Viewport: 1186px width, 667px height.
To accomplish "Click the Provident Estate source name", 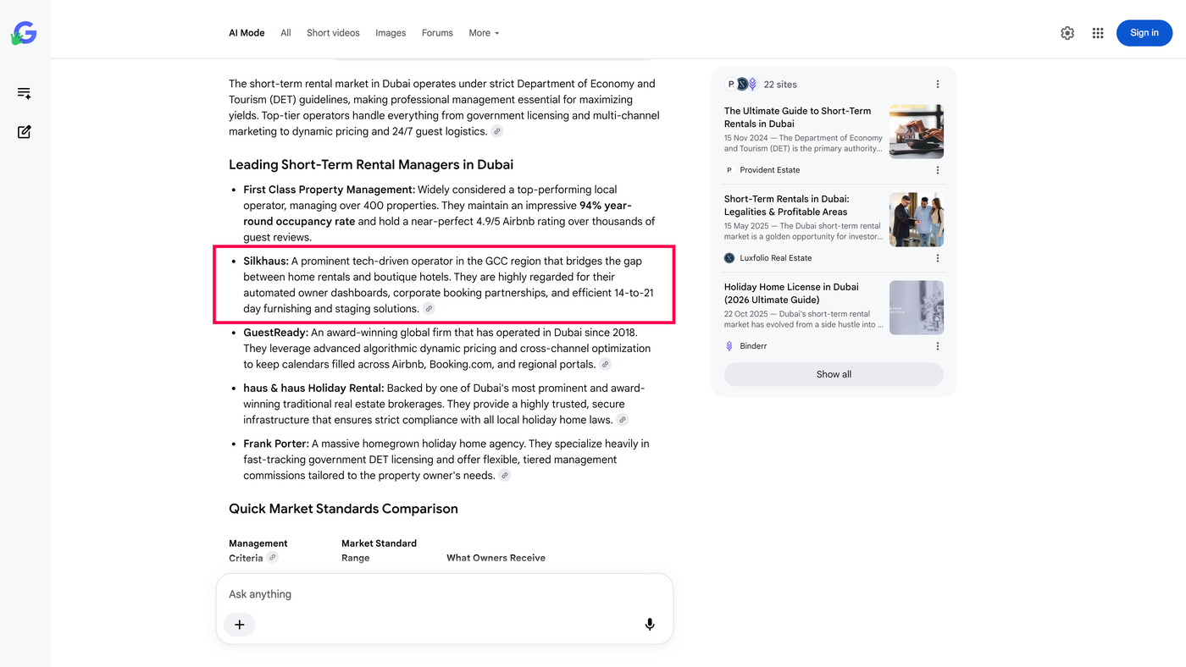I will [x=769, y=170].
